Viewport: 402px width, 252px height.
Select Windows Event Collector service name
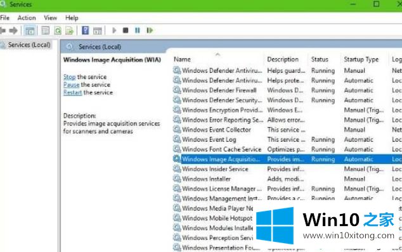216,130
